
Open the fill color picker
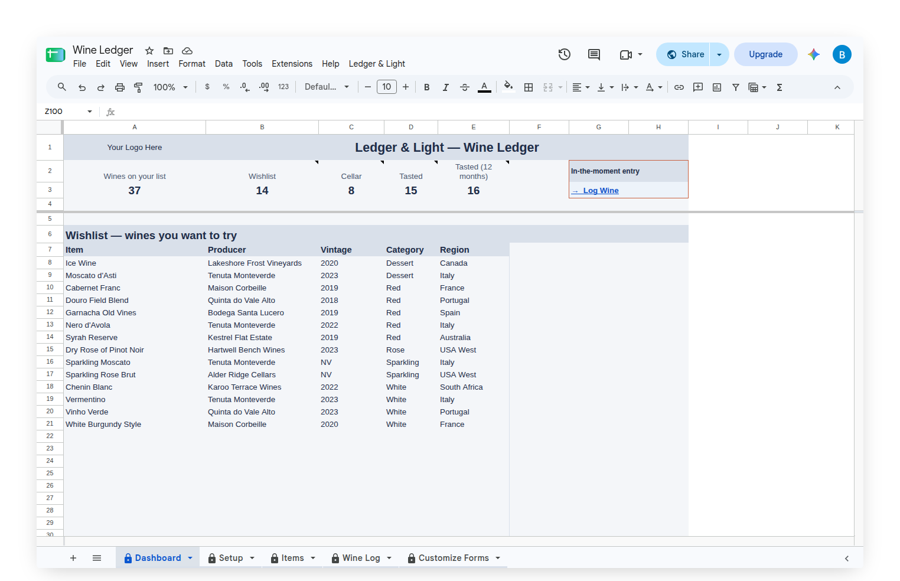point(508,87)
